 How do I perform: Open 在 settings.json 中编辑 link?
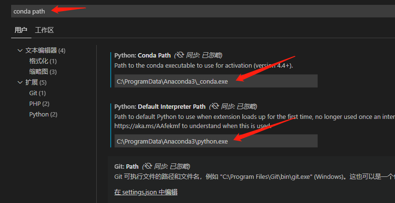146,192
